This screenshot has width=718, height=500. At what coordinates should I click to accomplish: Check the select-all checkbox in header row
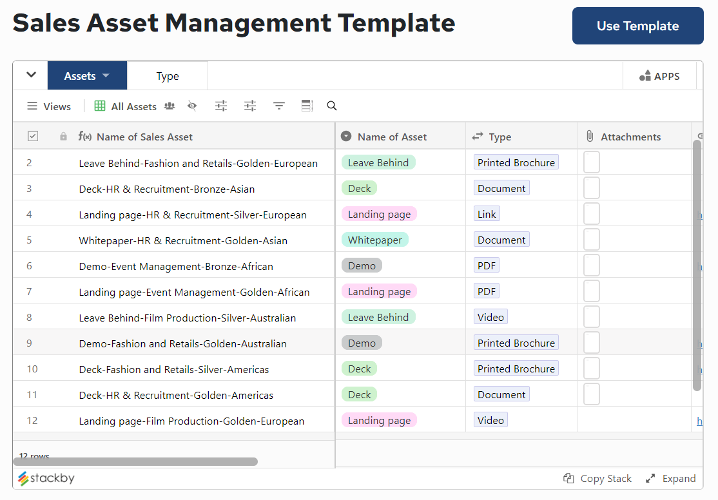click(32, 136)
